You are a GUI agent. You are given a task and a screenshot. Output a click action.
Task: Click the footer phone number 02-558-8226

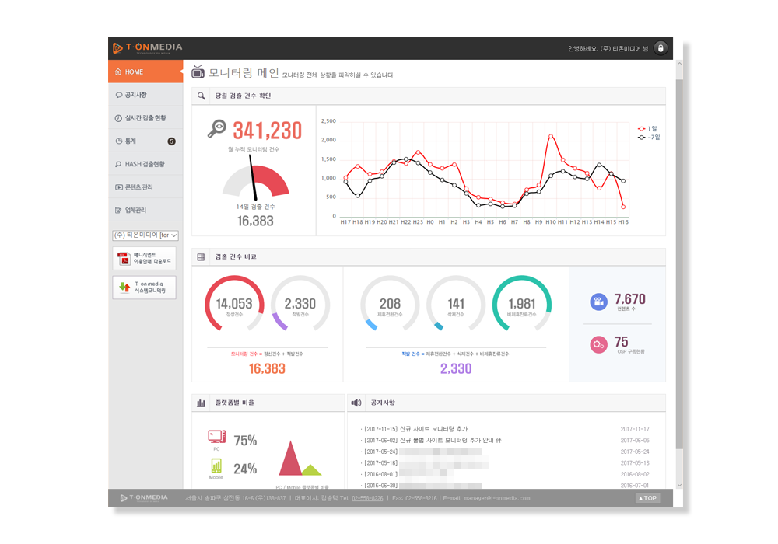(x=367, y=498)
